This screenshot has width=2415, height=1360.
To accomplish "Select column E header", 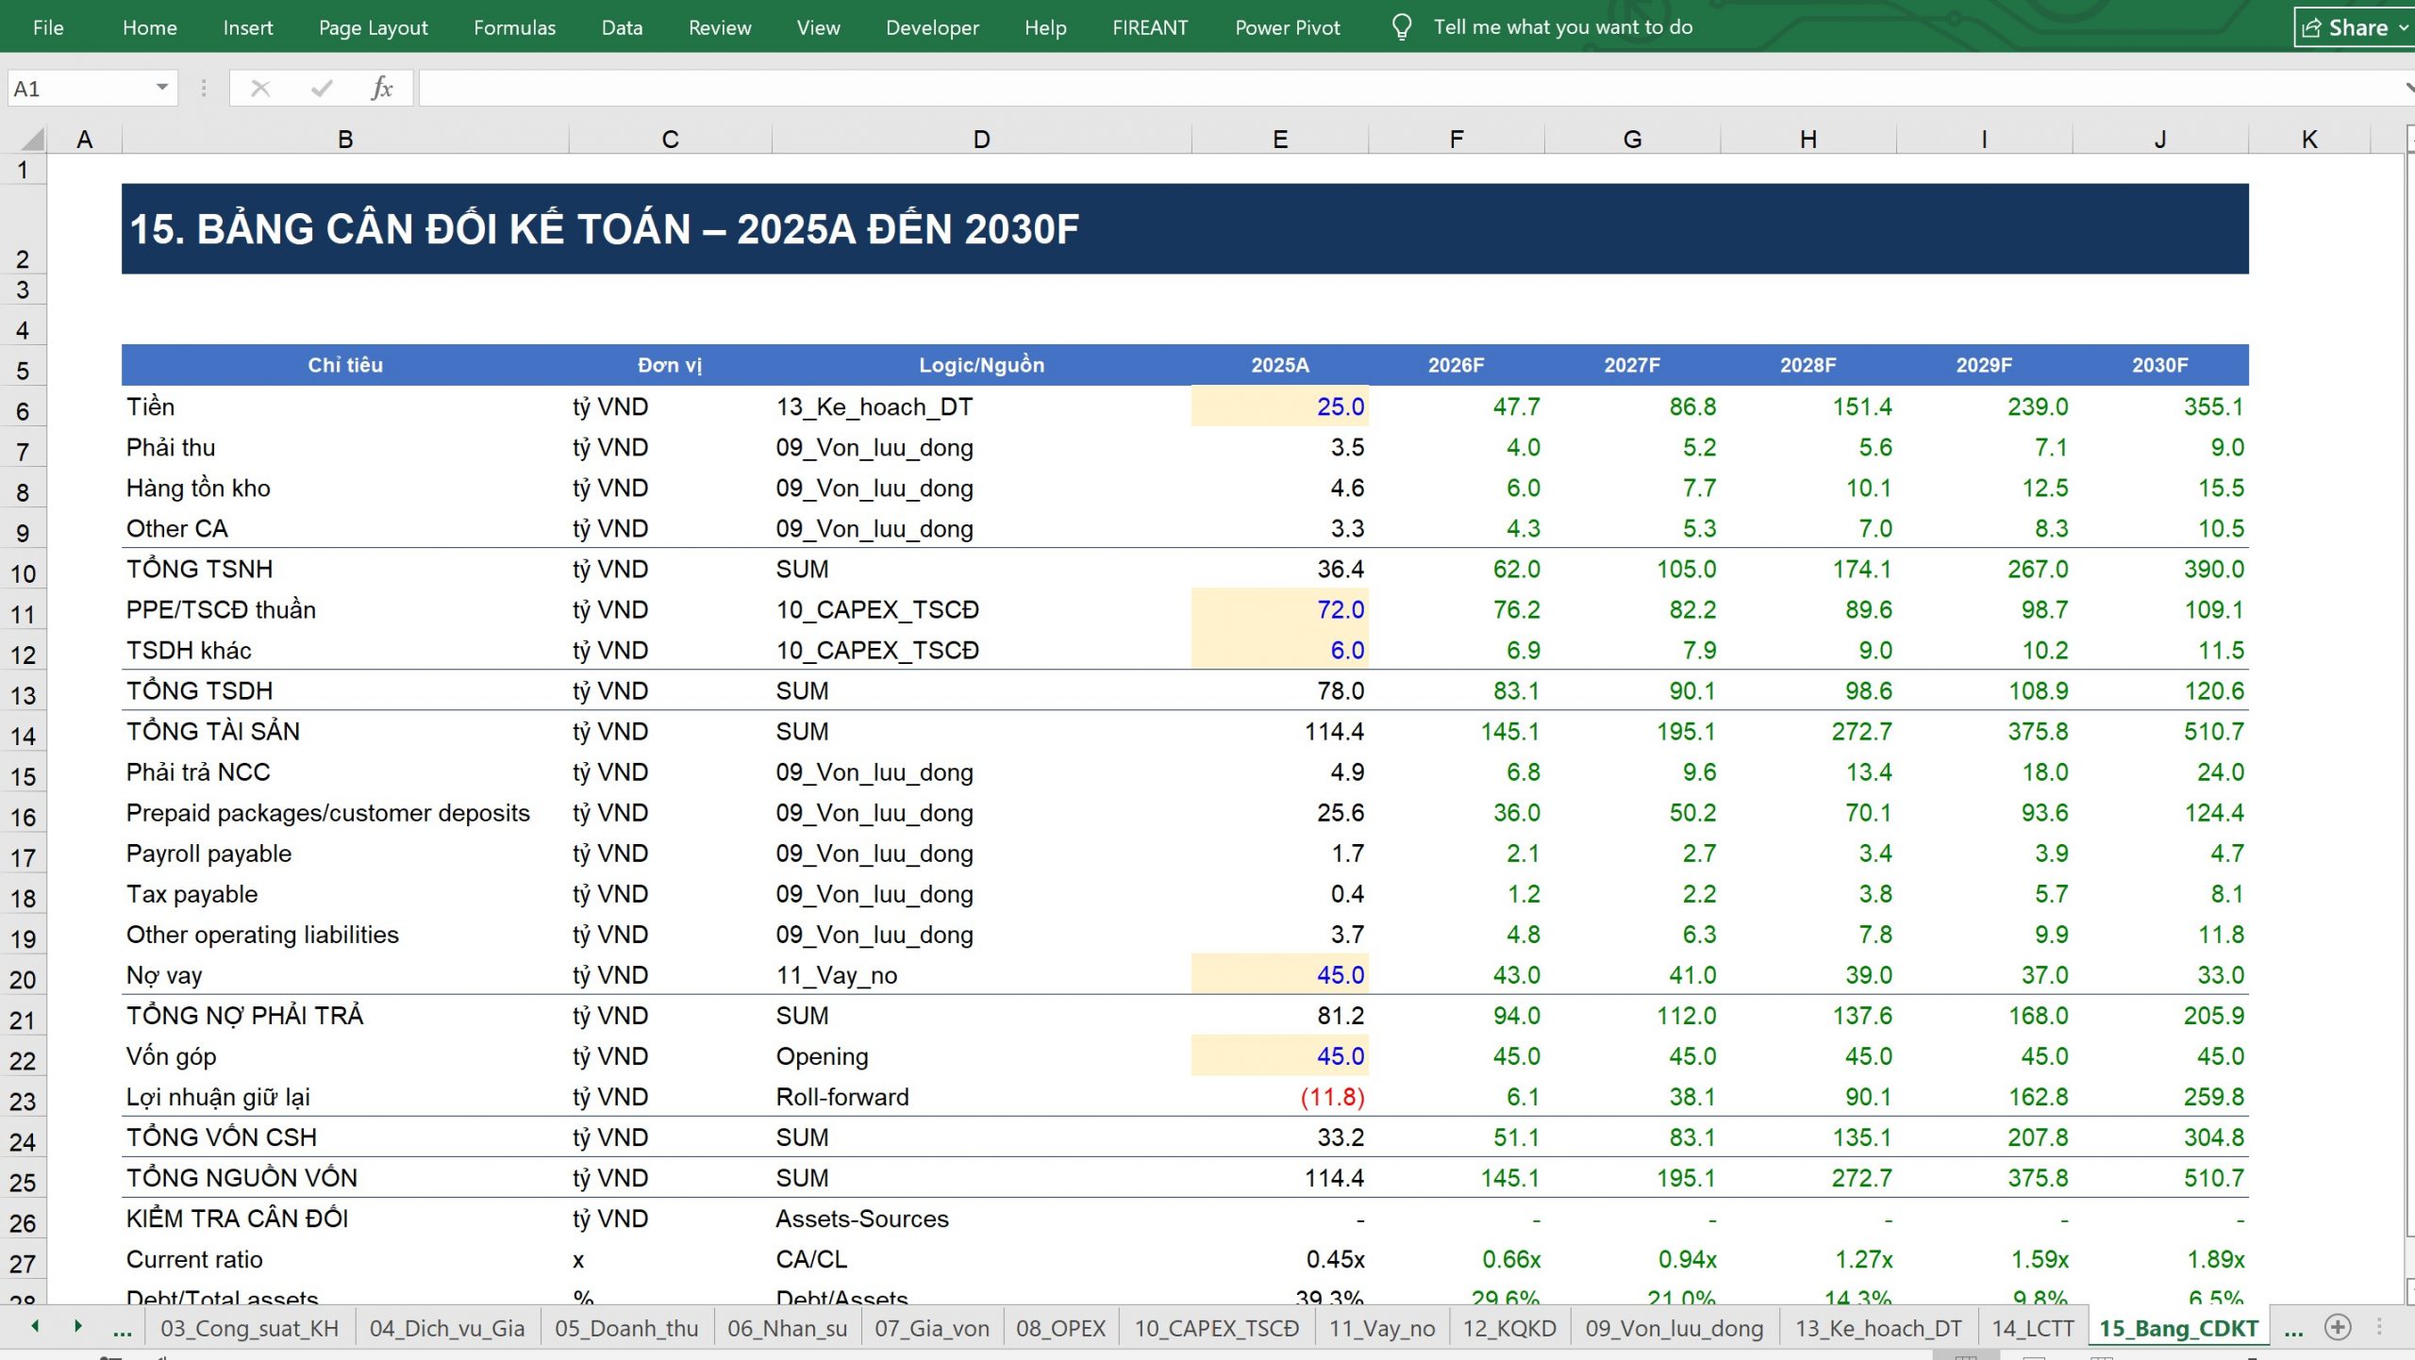I will pos(1280,140).
